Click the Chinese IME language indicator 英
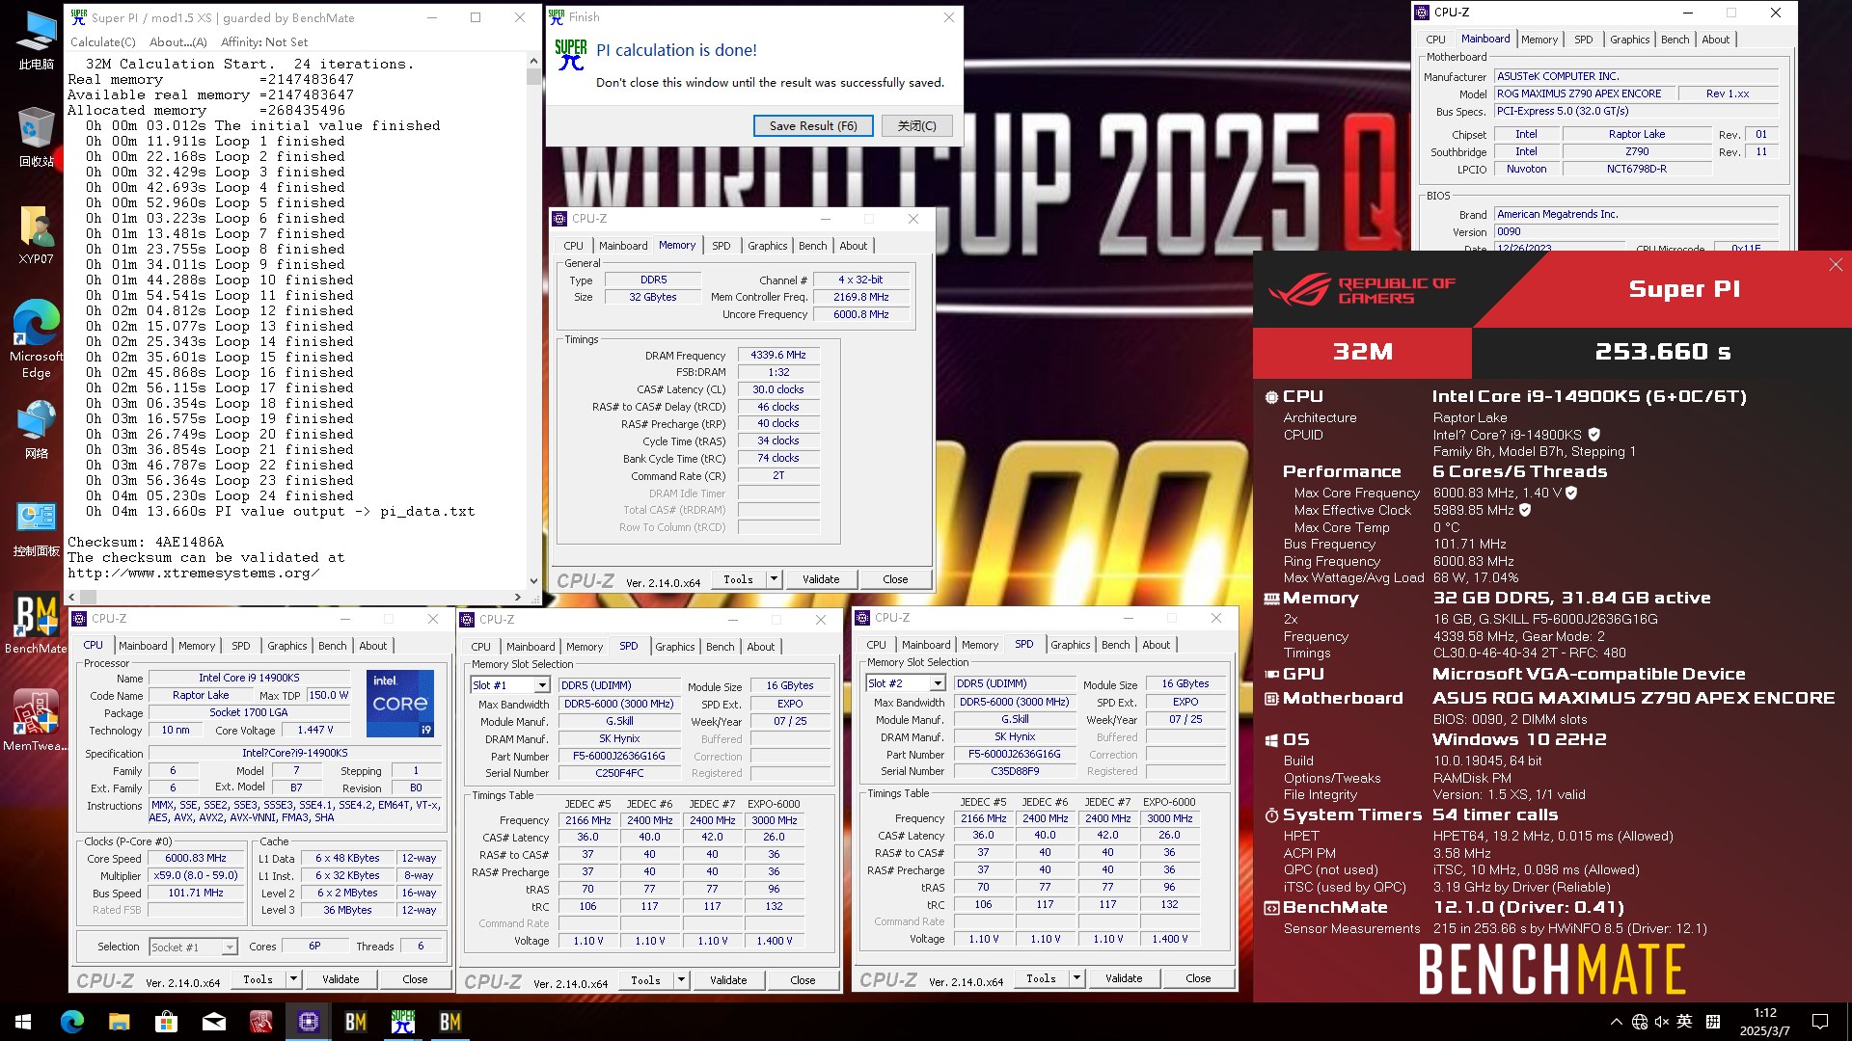The width and height of the screenshot is (1852, 1041). coord(1684,1022)
